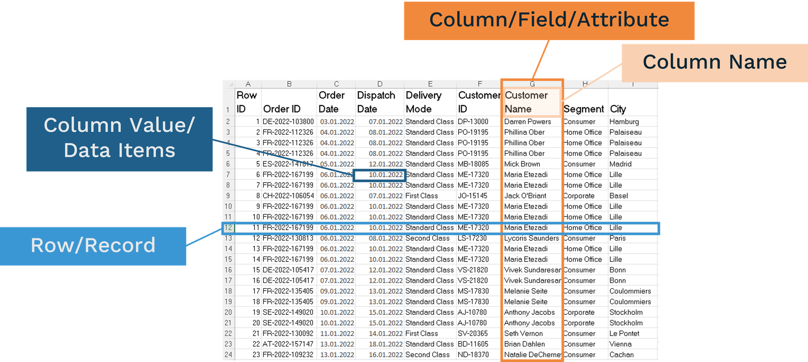Select the name 'Darren Powers'

(532, 122)
